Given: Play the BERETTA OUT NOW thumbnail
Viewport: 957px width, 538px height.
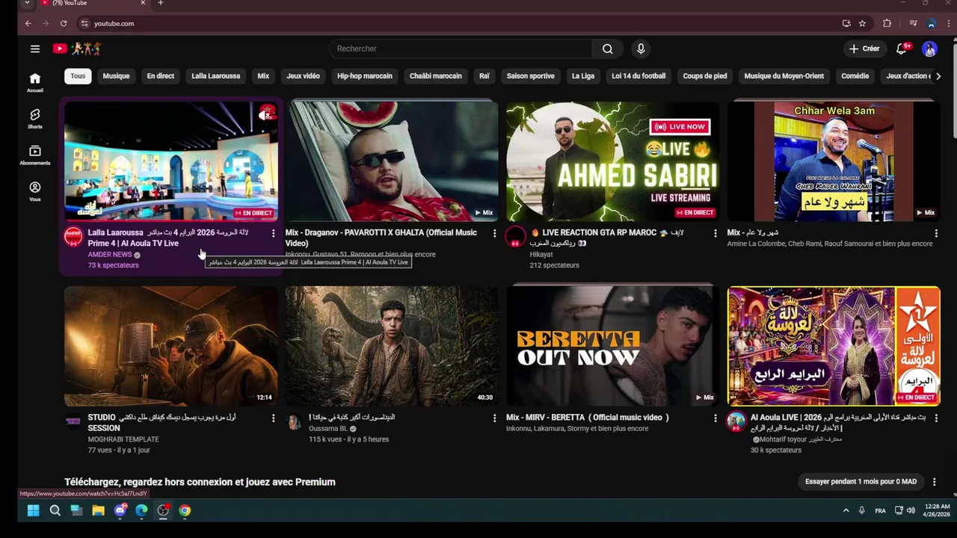Looking at the screenshot, I should 612,347.
